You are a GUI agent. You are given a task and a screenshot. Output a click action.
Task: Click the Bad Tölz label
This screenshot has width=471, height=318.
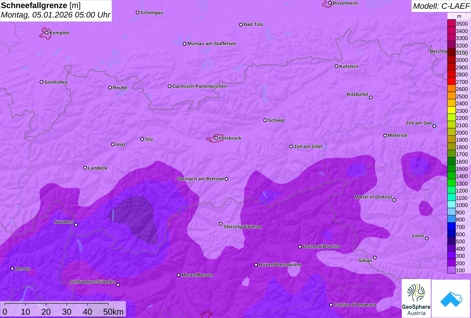[253, 24]
